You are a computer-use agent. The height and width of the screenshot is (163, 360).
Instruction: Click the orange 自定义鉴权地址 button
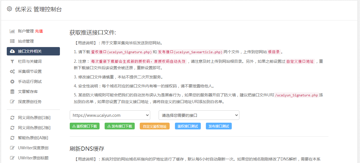click(x=155, y=126)
